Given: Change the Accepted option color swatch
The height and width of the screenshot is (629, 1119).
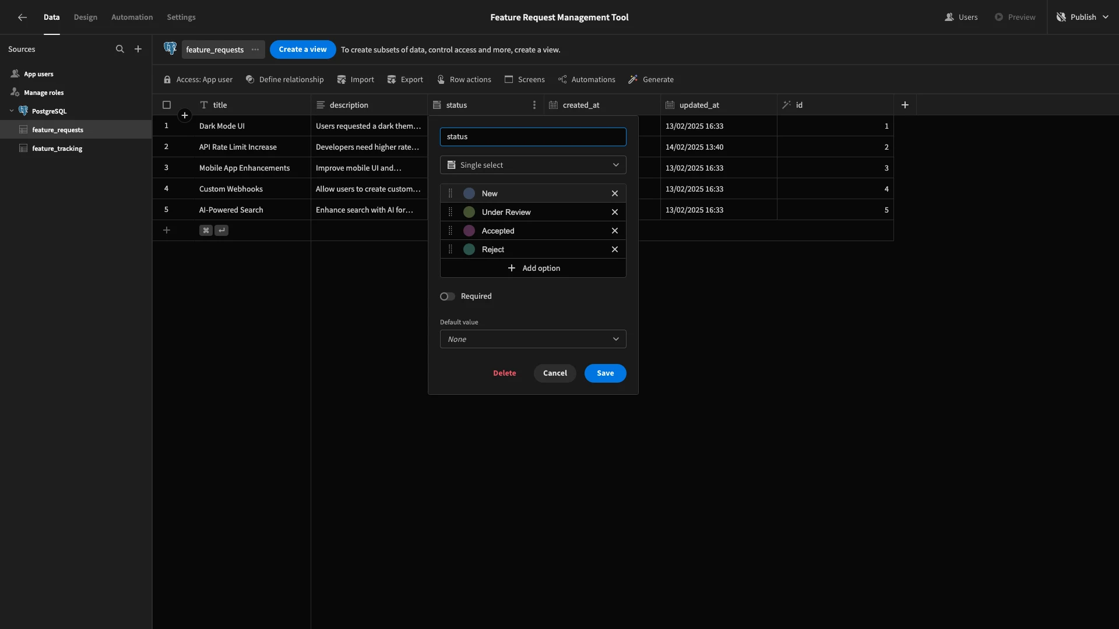Looking at the screenshot, I should click(469, 231).
